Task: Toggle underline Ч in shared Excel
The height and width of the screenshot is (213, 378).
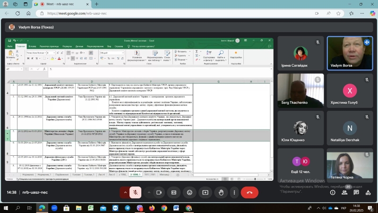Action: coord(37,58)
